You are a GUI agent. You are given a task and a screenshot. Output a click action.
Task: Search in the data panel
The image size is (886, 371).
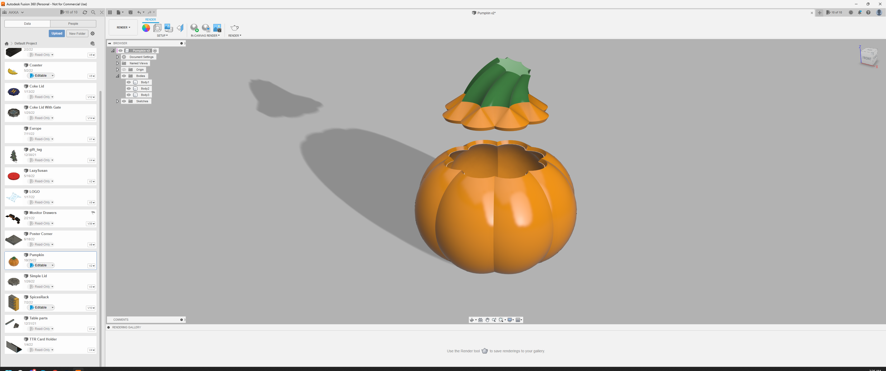click(93, 12)
